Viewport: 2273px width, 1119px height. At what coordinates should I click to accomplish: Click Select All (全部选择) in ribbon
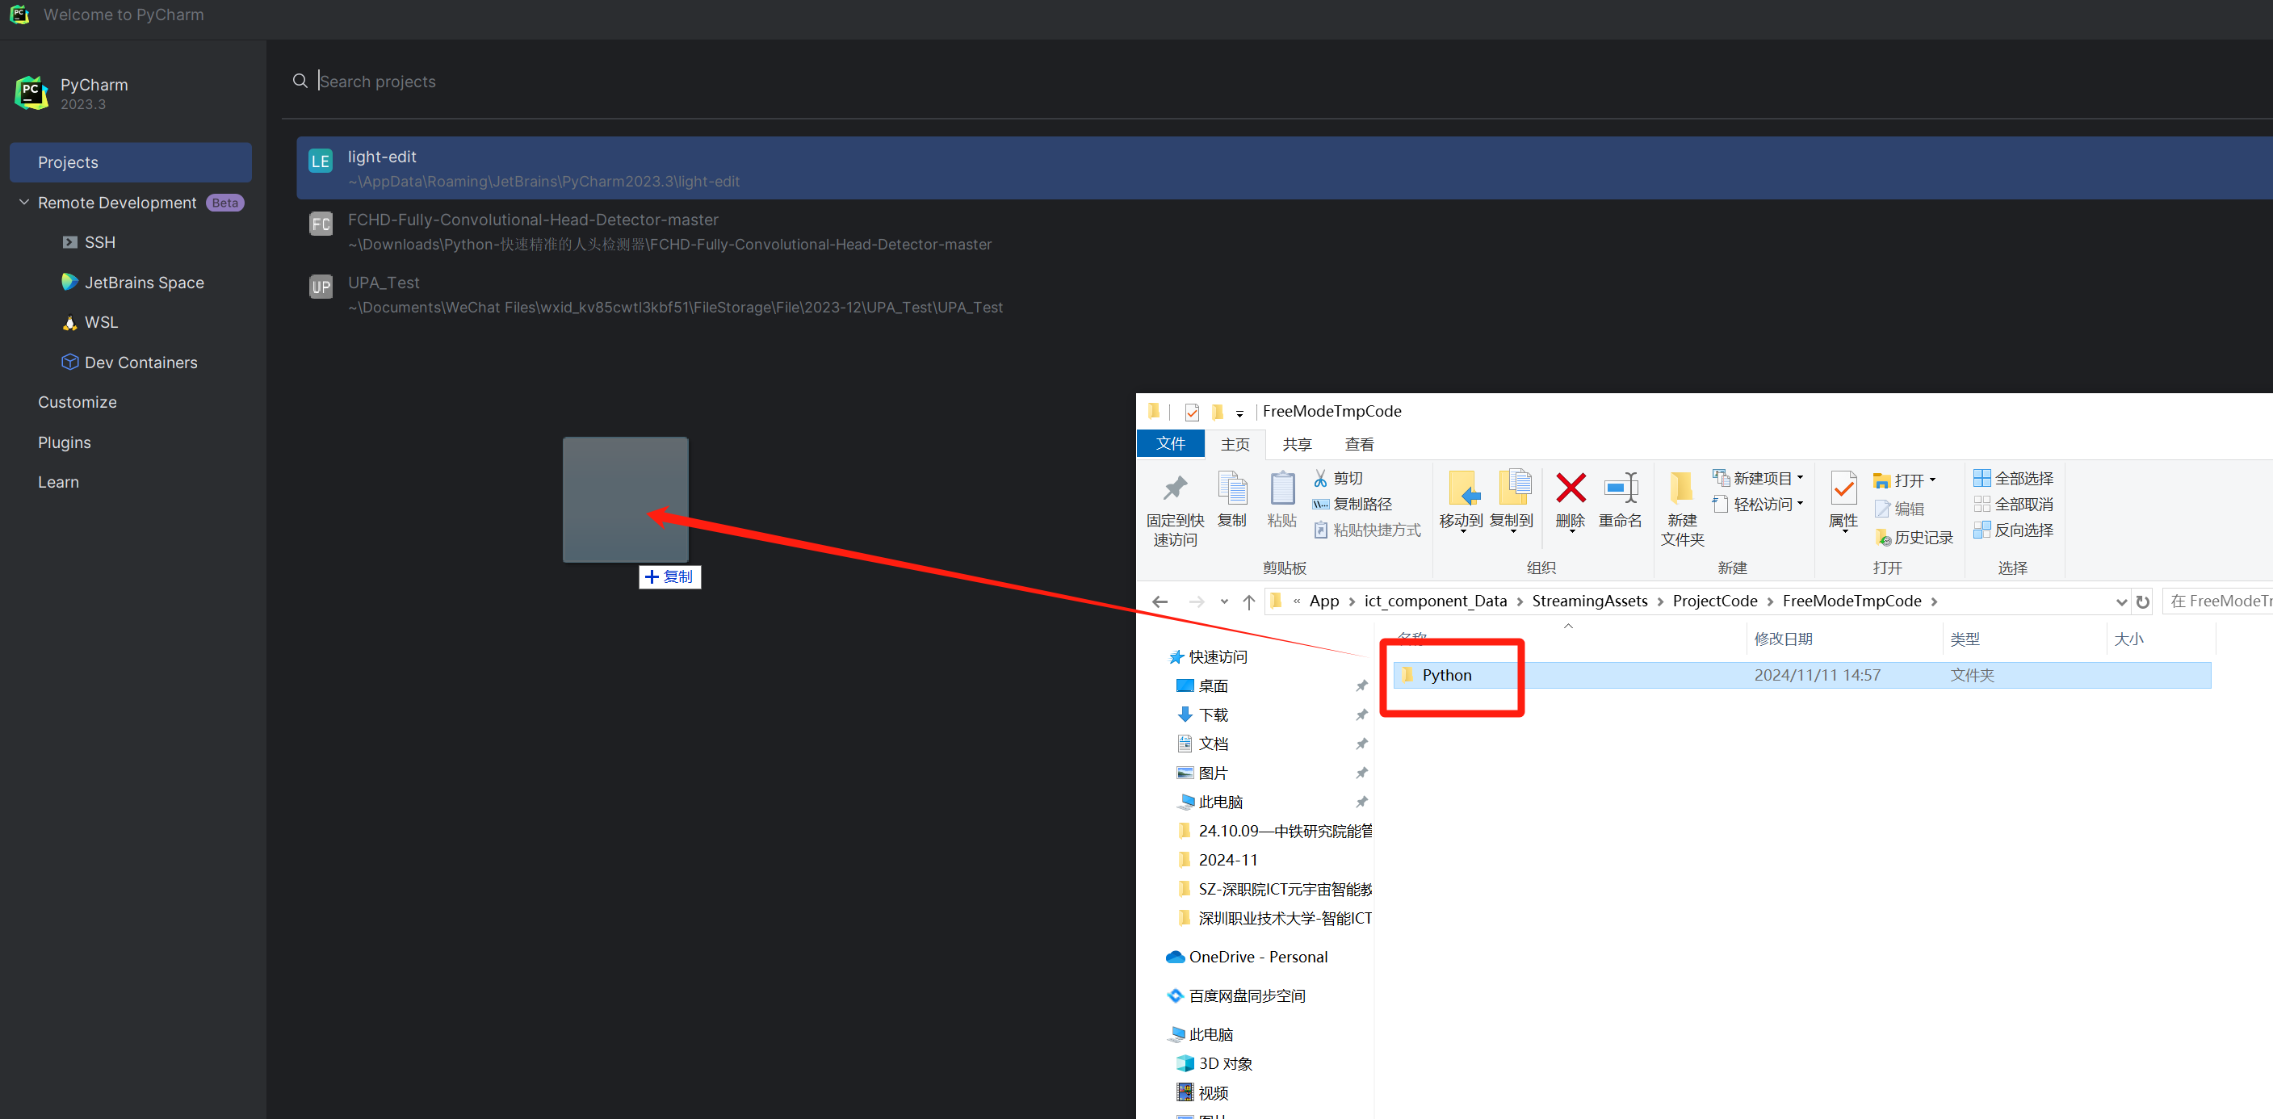point(2014,478)
